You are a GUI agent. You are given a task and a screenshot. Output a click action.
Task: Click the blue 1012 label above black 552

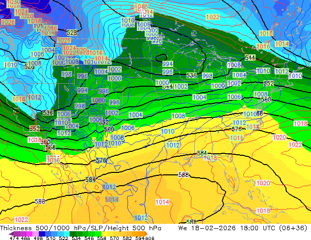[282, 72]
